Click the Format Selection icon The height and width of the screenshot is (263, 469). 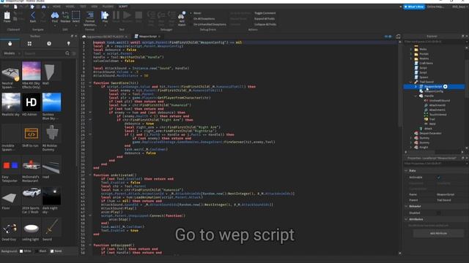point(89,15)
